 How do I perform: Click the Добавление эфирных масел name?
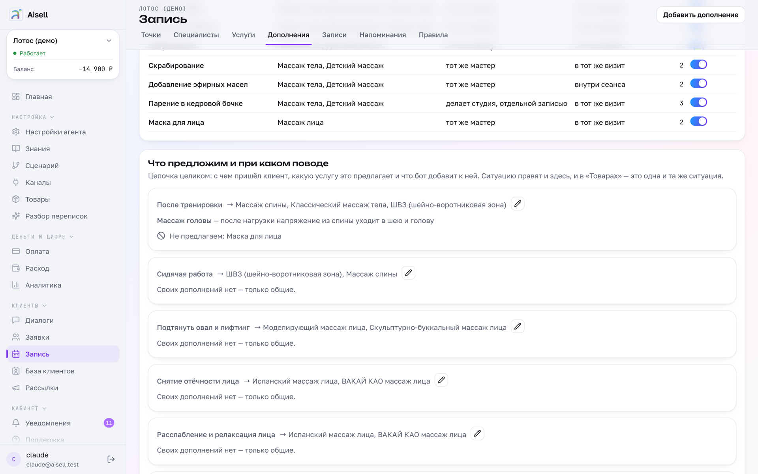pos(198,85)
